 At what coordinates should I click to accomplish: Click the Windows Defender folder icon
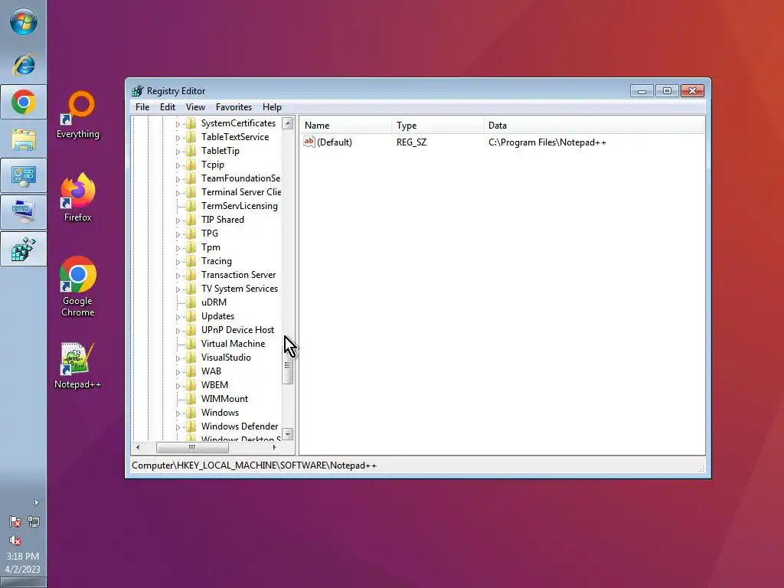(x=191, y=426)
